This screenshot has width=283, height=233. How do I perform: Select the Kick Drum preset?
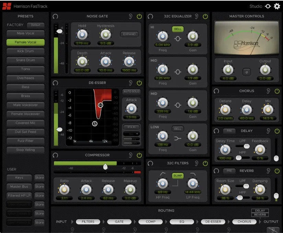click(x=25, y=51)
